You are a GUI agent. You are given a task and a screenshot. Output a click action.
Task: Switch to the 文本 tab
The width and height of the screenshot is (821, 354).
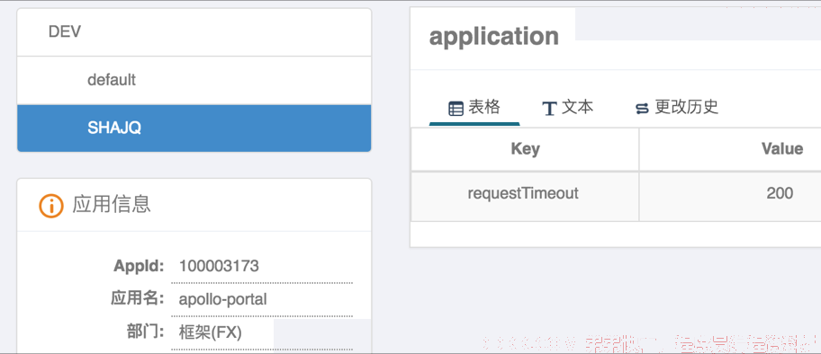[x=567, y=108]
